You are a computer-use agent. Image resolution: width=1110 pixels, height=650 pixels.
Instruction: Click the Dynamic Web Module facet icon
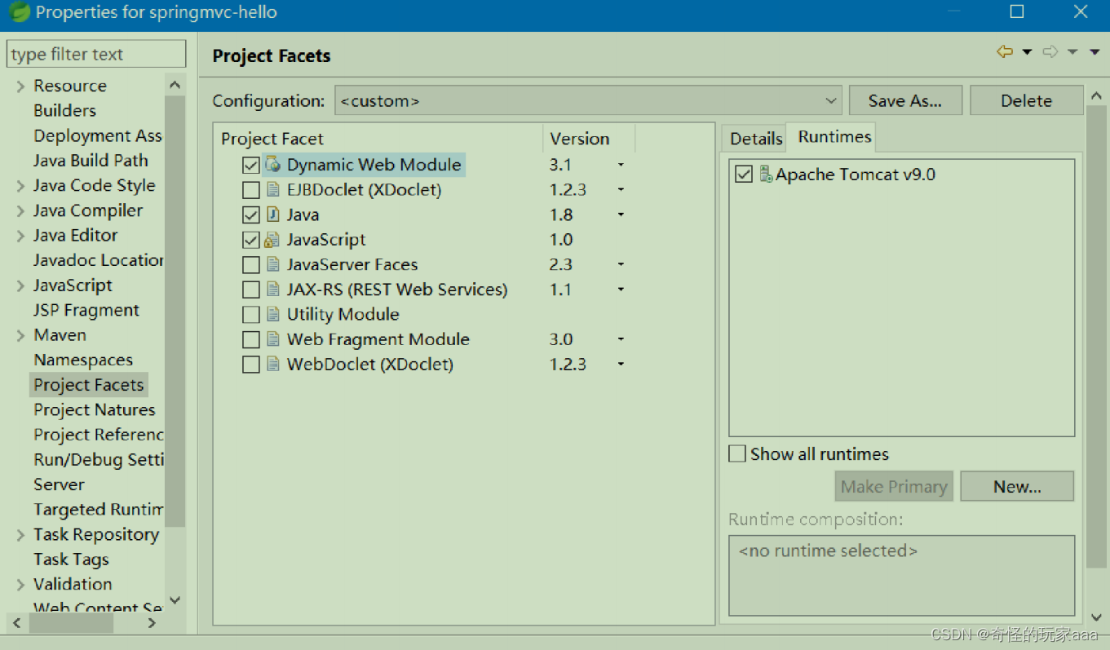[x=273, y=165]
